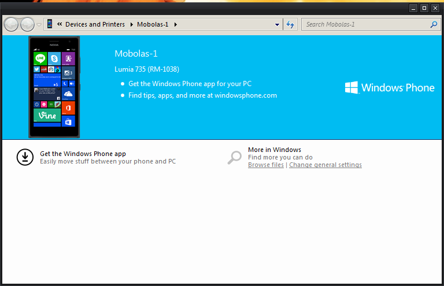The width and height of the screenshot is (444, 286).
Task: Click the Windows Phone logo
Action: pyautogui.click(x=390, y=87)
